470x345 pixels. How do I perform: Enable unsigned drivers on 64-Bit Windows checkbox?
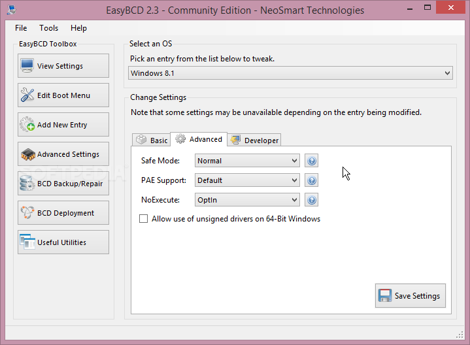[144, 219]
